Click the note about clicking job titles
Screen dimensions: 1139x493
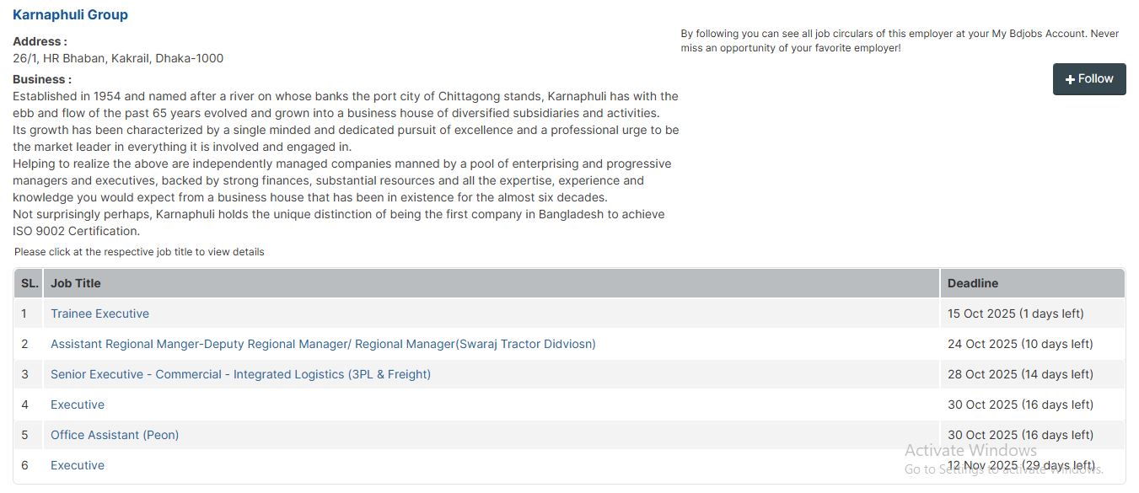137,251
